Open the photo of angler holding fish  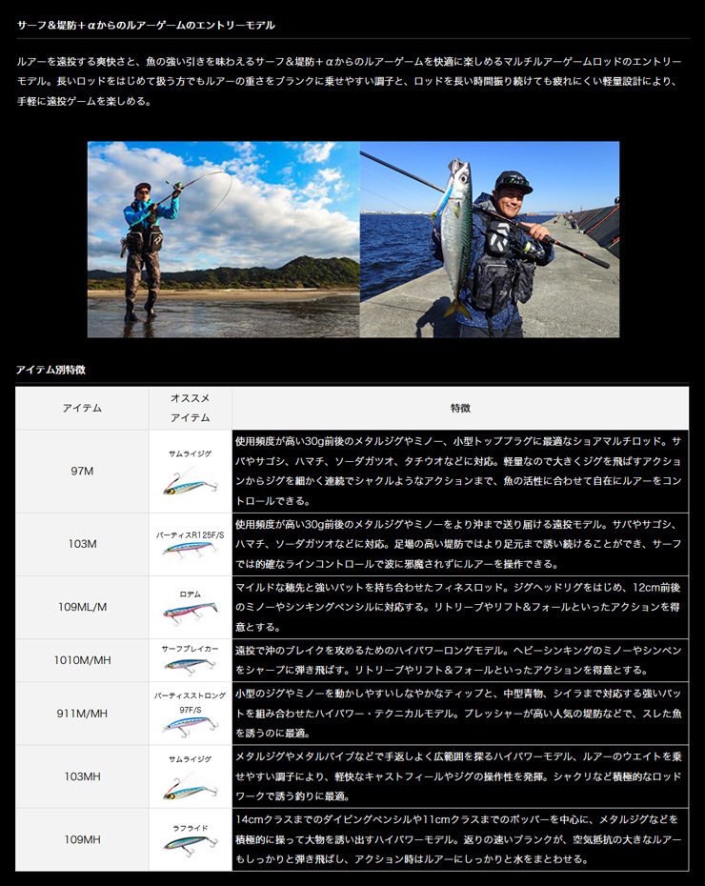coord(489,239)
